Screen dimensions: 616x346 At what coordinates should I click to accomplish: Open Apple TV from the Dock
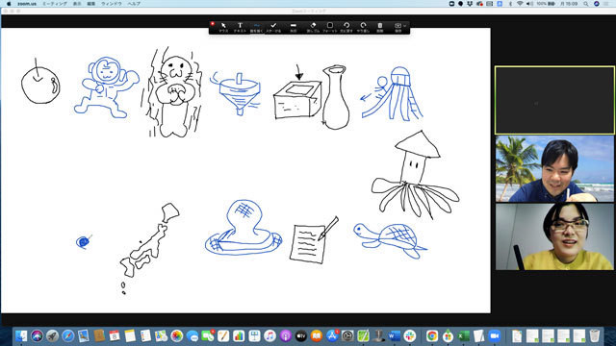pos(301,335)
